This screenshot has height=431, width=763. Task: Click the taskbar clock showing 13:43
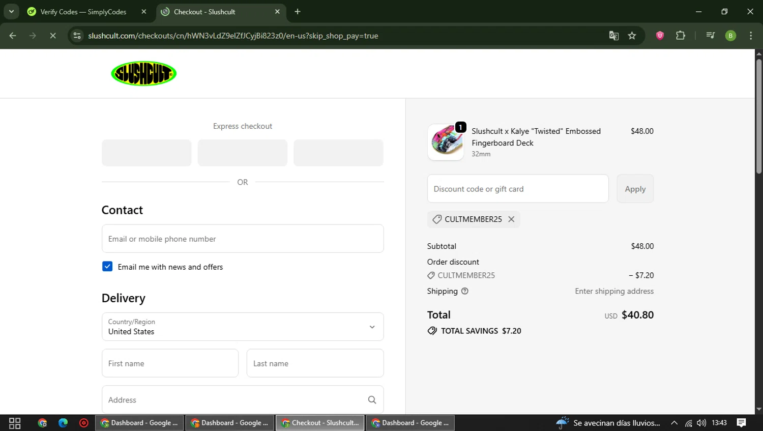click(x=719, y=423)
